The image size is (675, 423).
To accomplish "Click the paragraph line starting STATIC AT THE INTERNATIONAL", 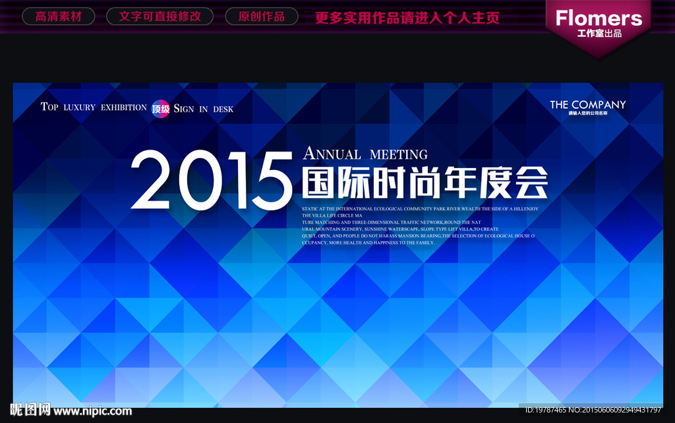I will tap(420, 209).
